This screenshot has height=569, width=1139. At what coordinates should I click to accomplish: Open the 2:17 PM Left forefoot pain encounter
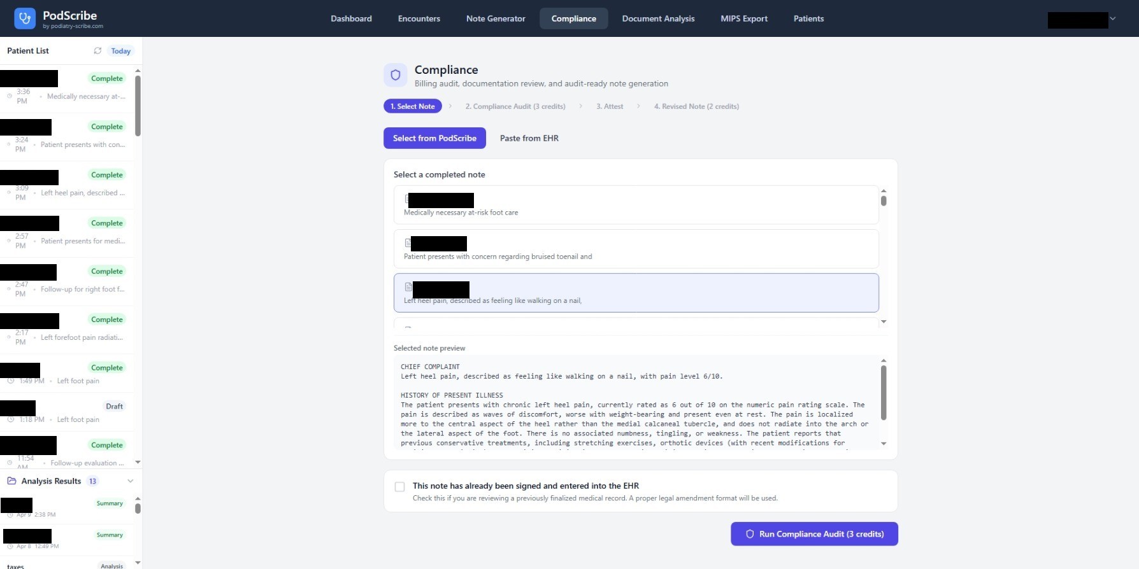[x=67, y=330]
